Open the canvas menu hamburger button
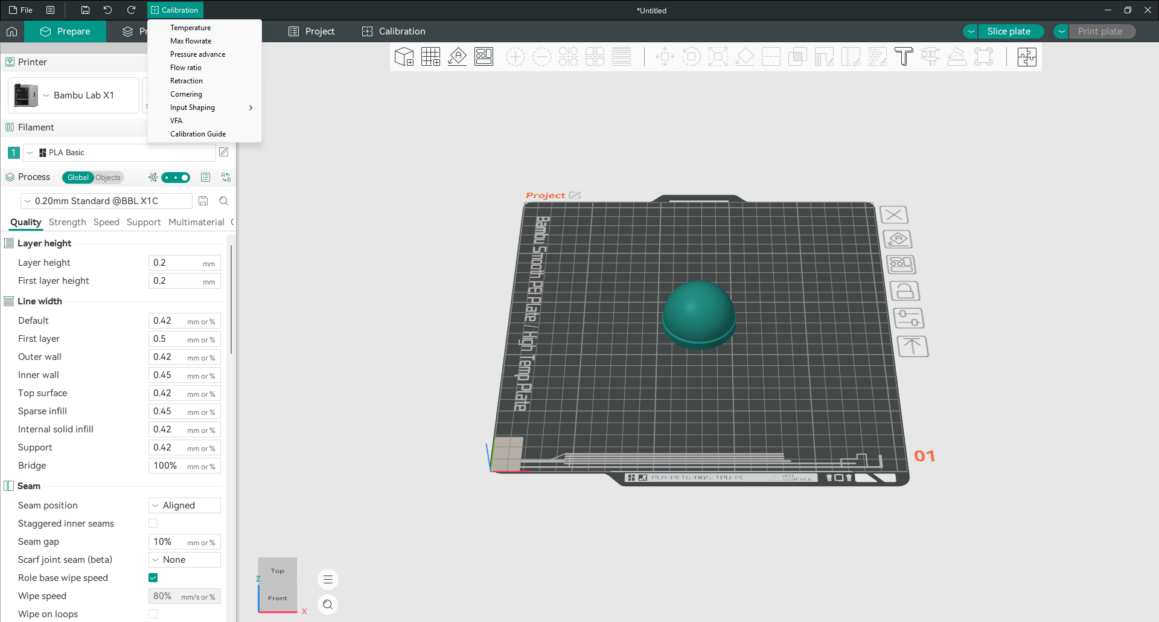Screen dimensions: 1159x622 [x=328, y=580]
